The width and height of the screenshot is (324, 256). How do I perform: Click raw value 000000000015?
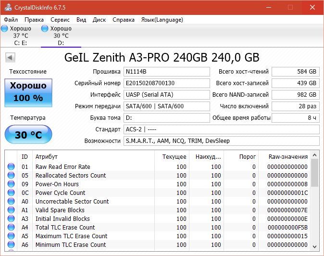pos(287,236)
